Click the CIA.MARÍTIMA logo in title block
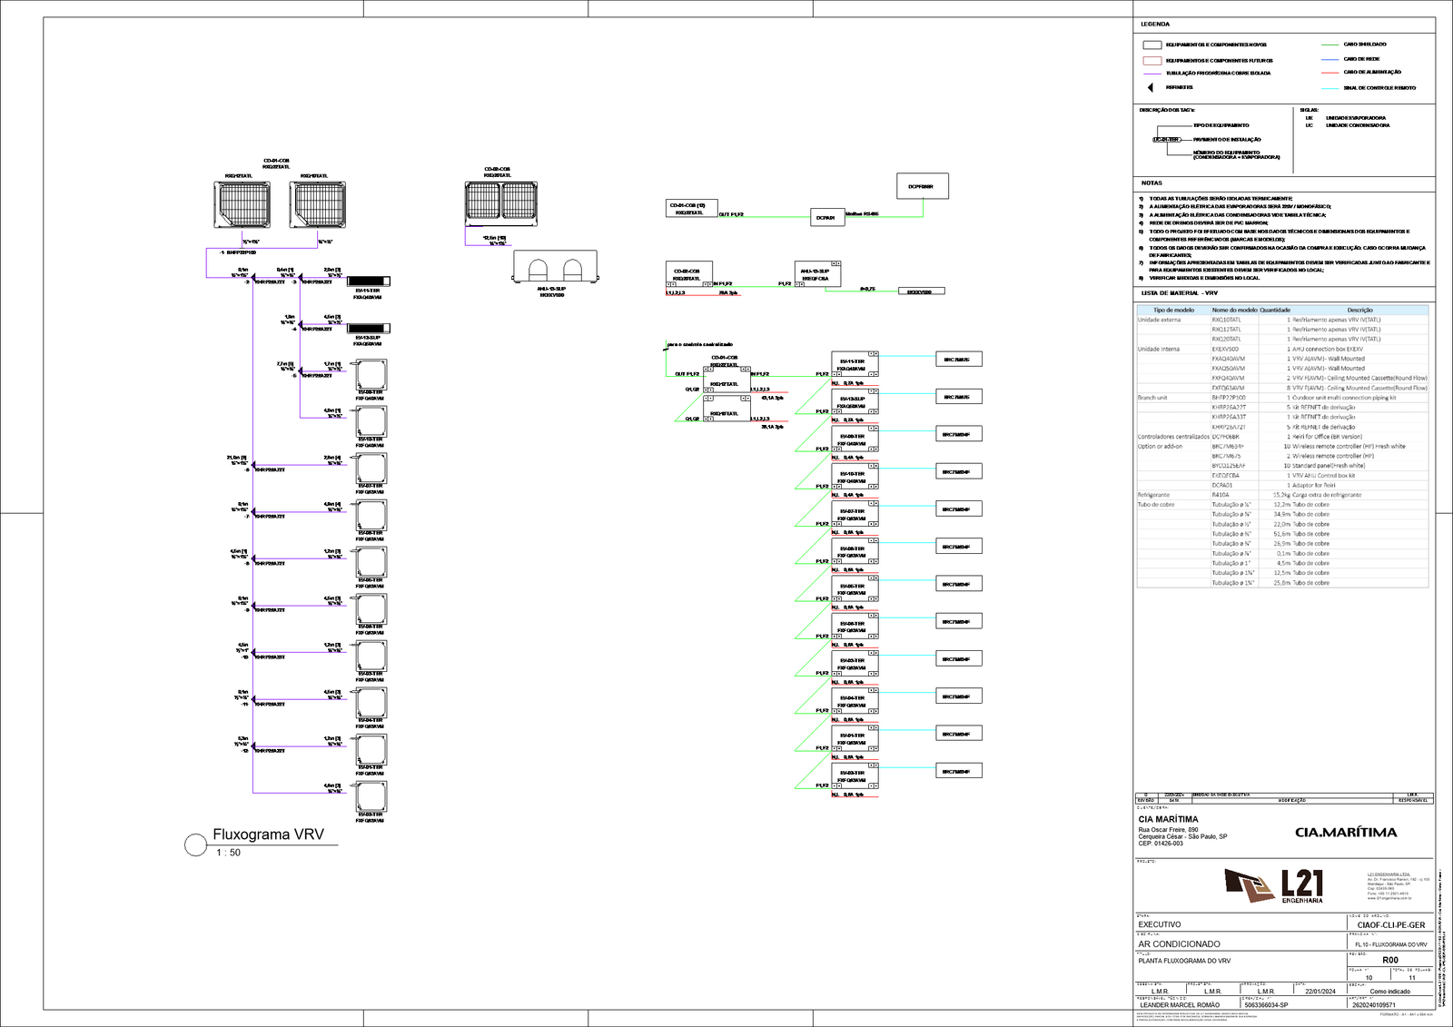Image resolution: width=1453 pixels, height=1027 pixels. (1346, 832)
